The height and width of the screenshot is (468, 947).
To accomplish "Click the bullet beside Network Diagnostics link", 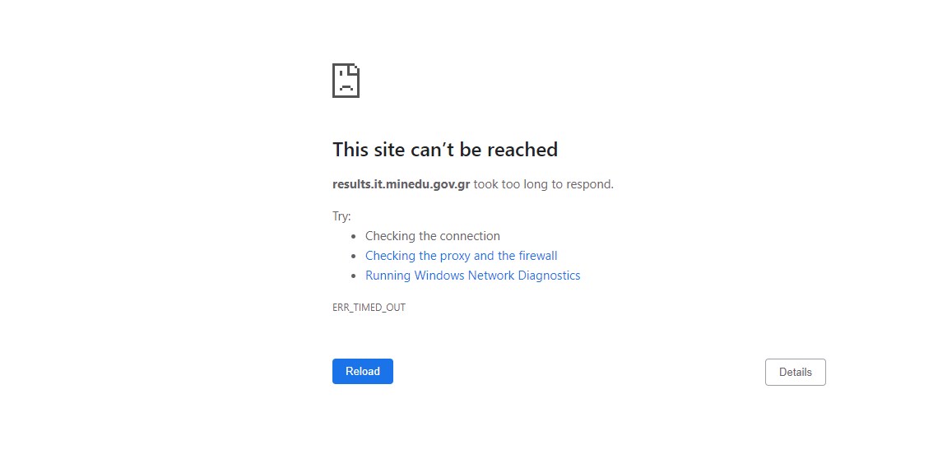I will [354, 276].
